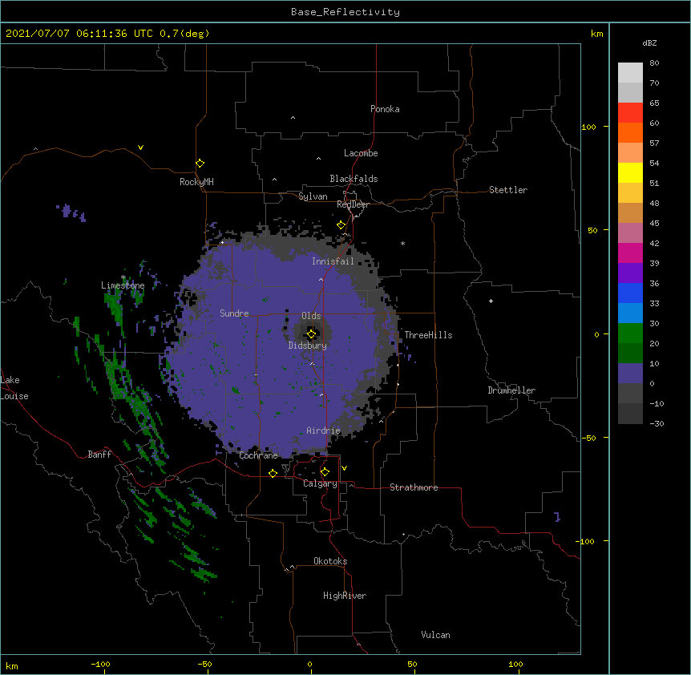
Task: Click the yellow diamond marker below Cochrane
Action: 273,473
